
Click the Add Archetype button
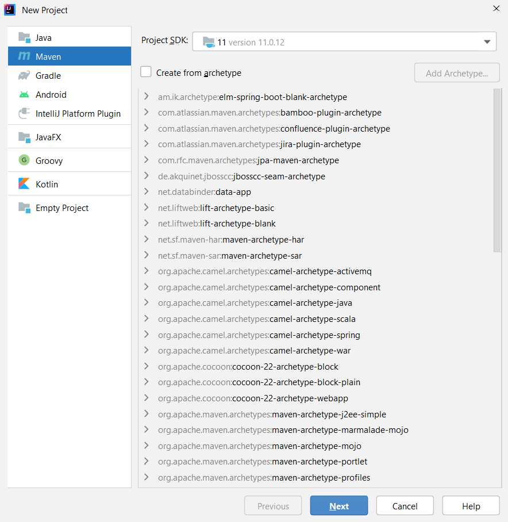[457, 72]
